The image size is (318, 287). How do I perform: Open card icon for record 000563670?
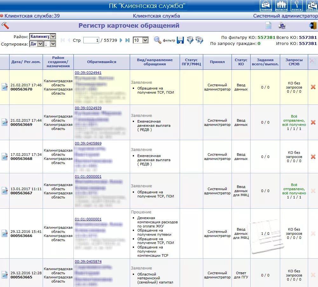click(4, 87)
